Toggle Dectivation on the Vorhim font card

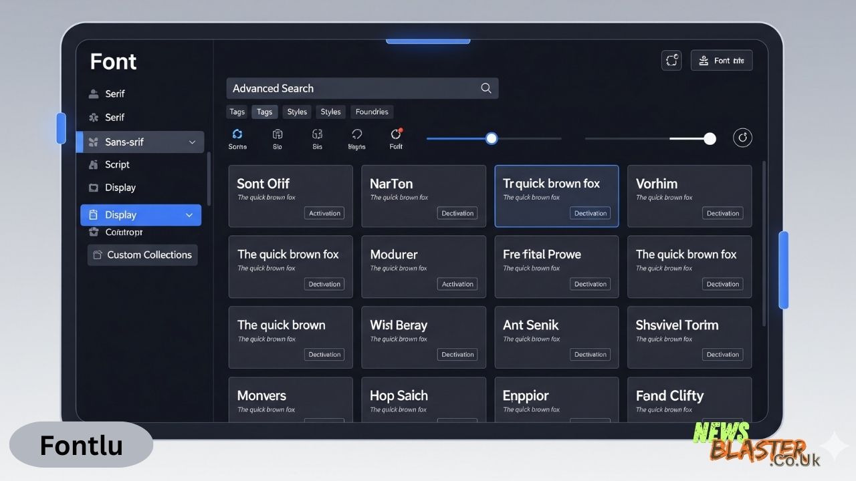(x=723, y=213)
